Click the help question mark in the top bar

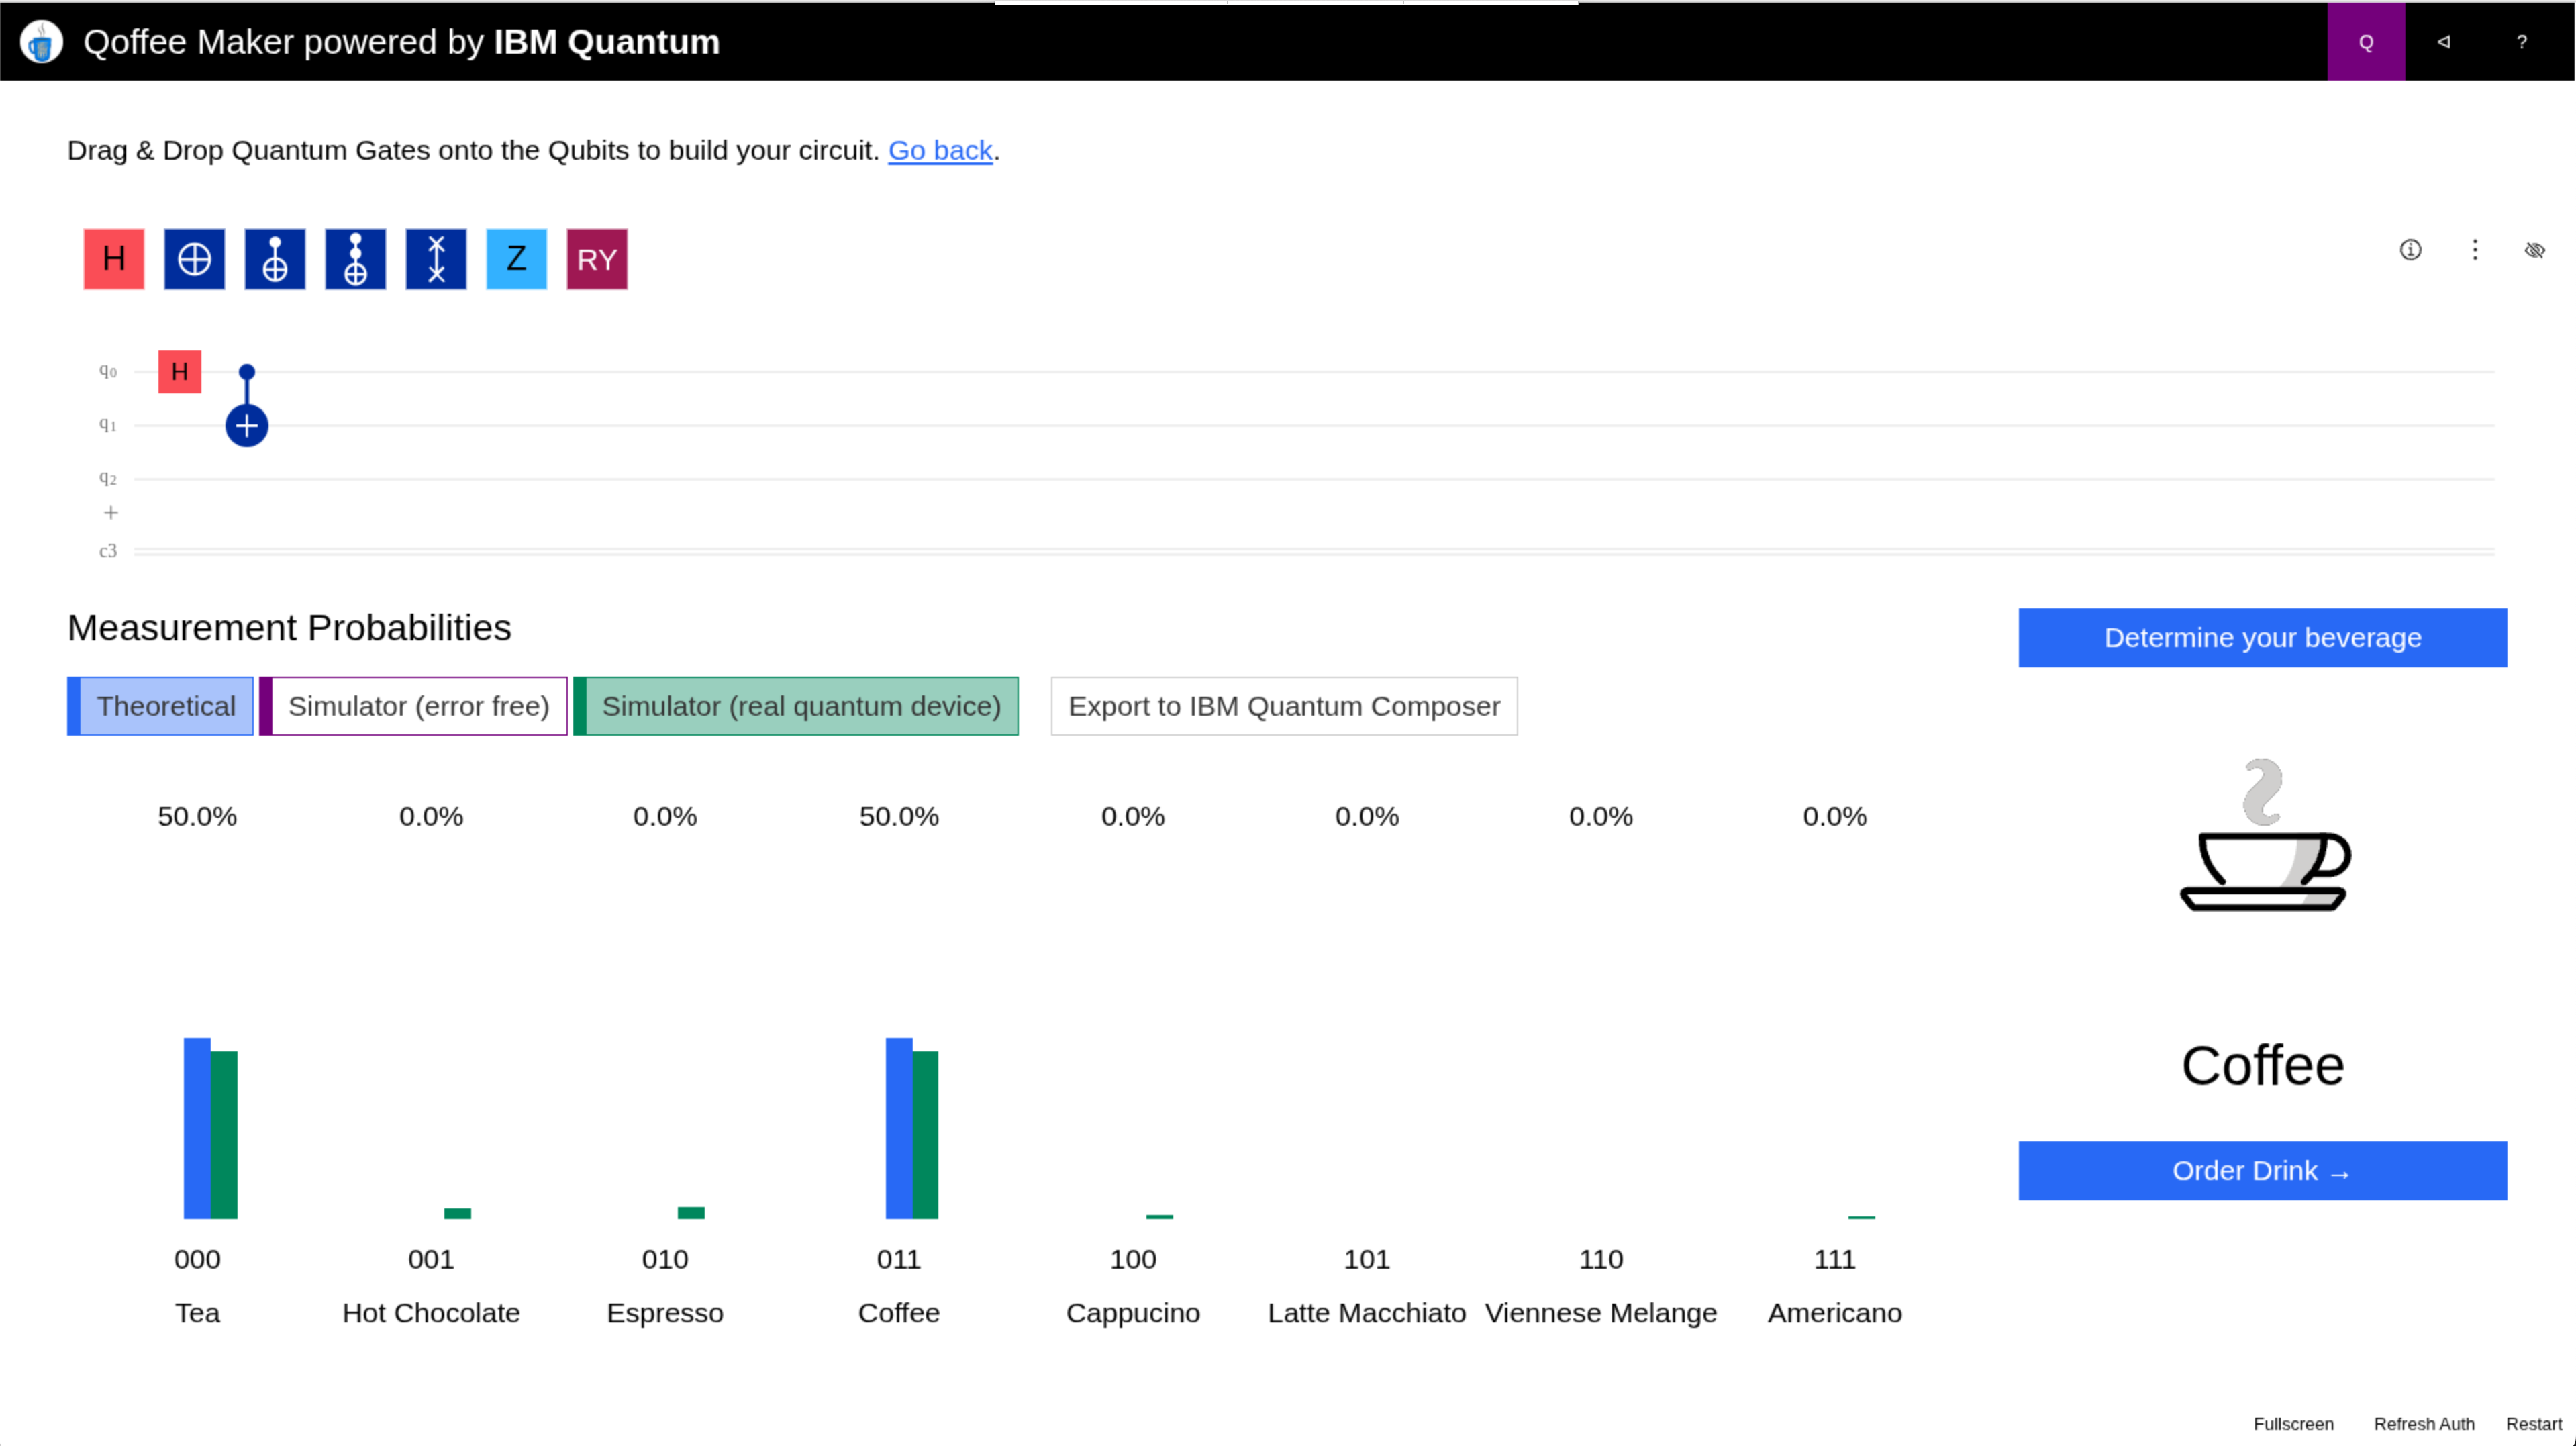tap(2522, 41)
